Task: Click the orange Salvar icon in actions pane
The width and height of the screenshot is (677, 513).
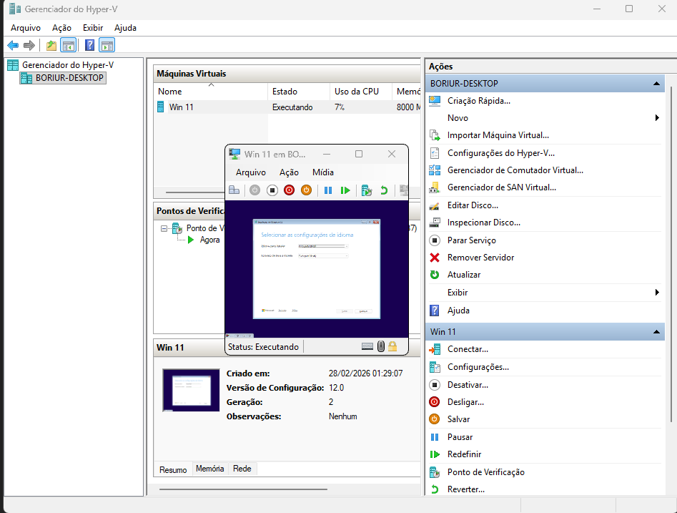Action: tap(435, 419)
